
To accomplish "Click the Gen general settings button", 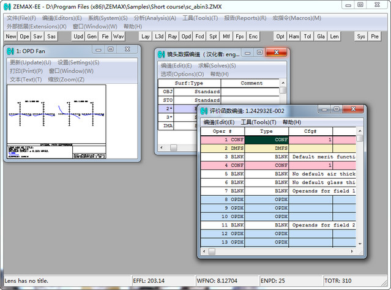I will [x=92, y=37].
